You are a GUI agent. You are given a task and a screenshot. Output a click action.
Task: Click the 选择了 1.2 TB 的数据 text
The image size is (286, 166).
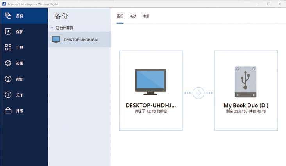pyautogui.click(x=151, y=111)
